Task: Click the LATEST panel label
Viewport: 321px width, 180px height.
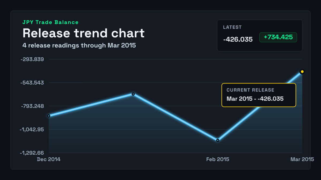Action: (232, 27)
